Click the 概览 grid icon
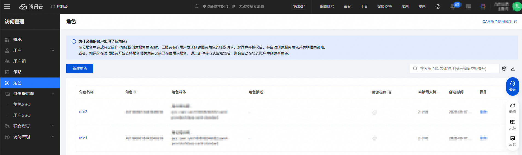Viewport: 522px width, 155px height. pos(7,40)
